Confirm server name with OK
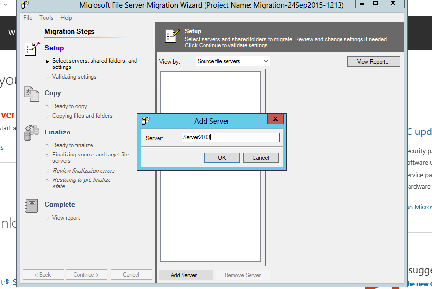Viewport: 432px width, 289px height. tap(222, 158)
